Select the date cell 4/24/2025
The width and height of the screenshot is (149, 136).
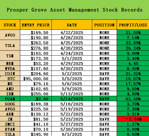(72, 53)
